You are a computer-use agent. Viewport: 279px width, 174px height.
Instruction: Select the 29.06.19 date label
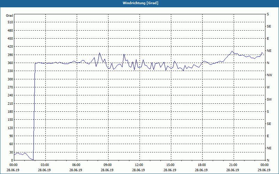pos(264,170)
